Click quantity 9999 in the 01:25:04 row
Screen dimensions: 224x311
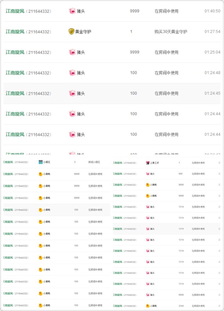[x=135, y=52]
